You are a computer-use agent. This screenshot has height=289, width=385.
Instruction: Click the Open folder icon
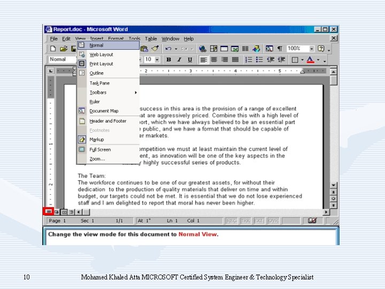point(63,49)
